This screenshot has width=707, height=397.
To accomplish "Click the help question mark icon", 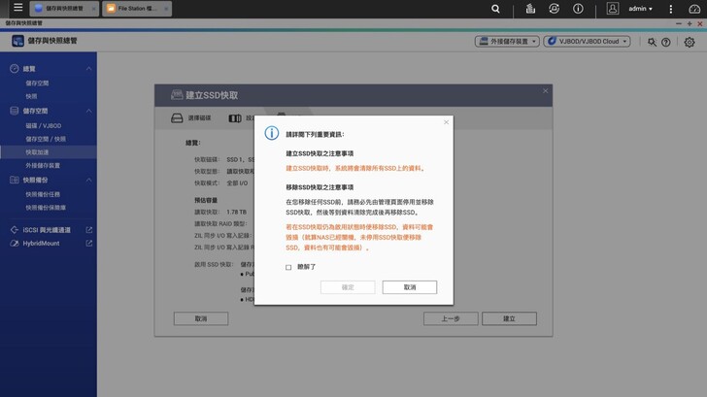I will click(x=666, y=42).
